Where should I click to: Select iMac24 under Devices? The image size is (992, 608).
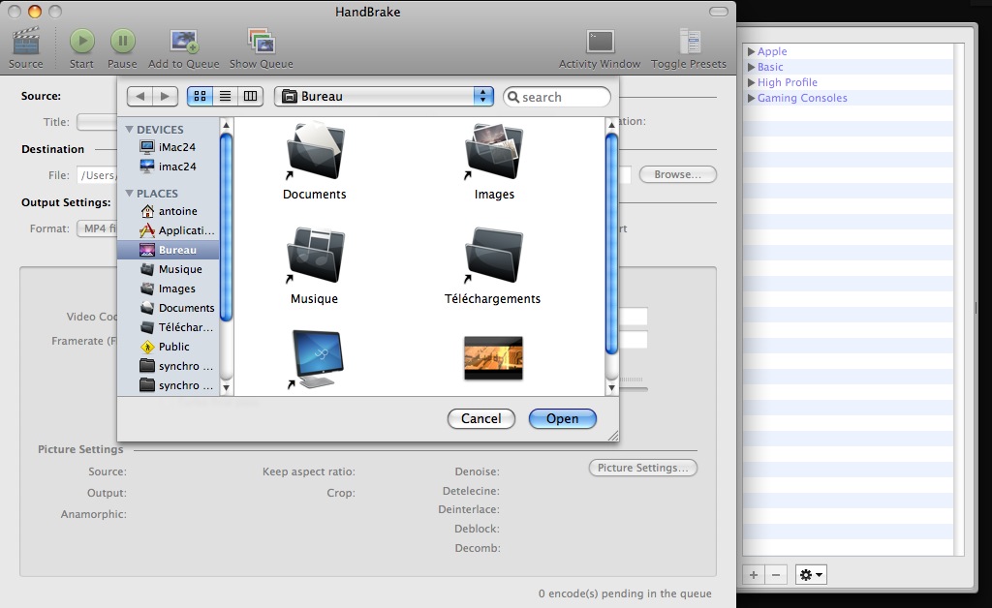(x=169, y=147)
